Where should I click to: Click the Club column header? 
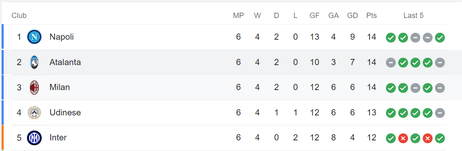(19, 16)
